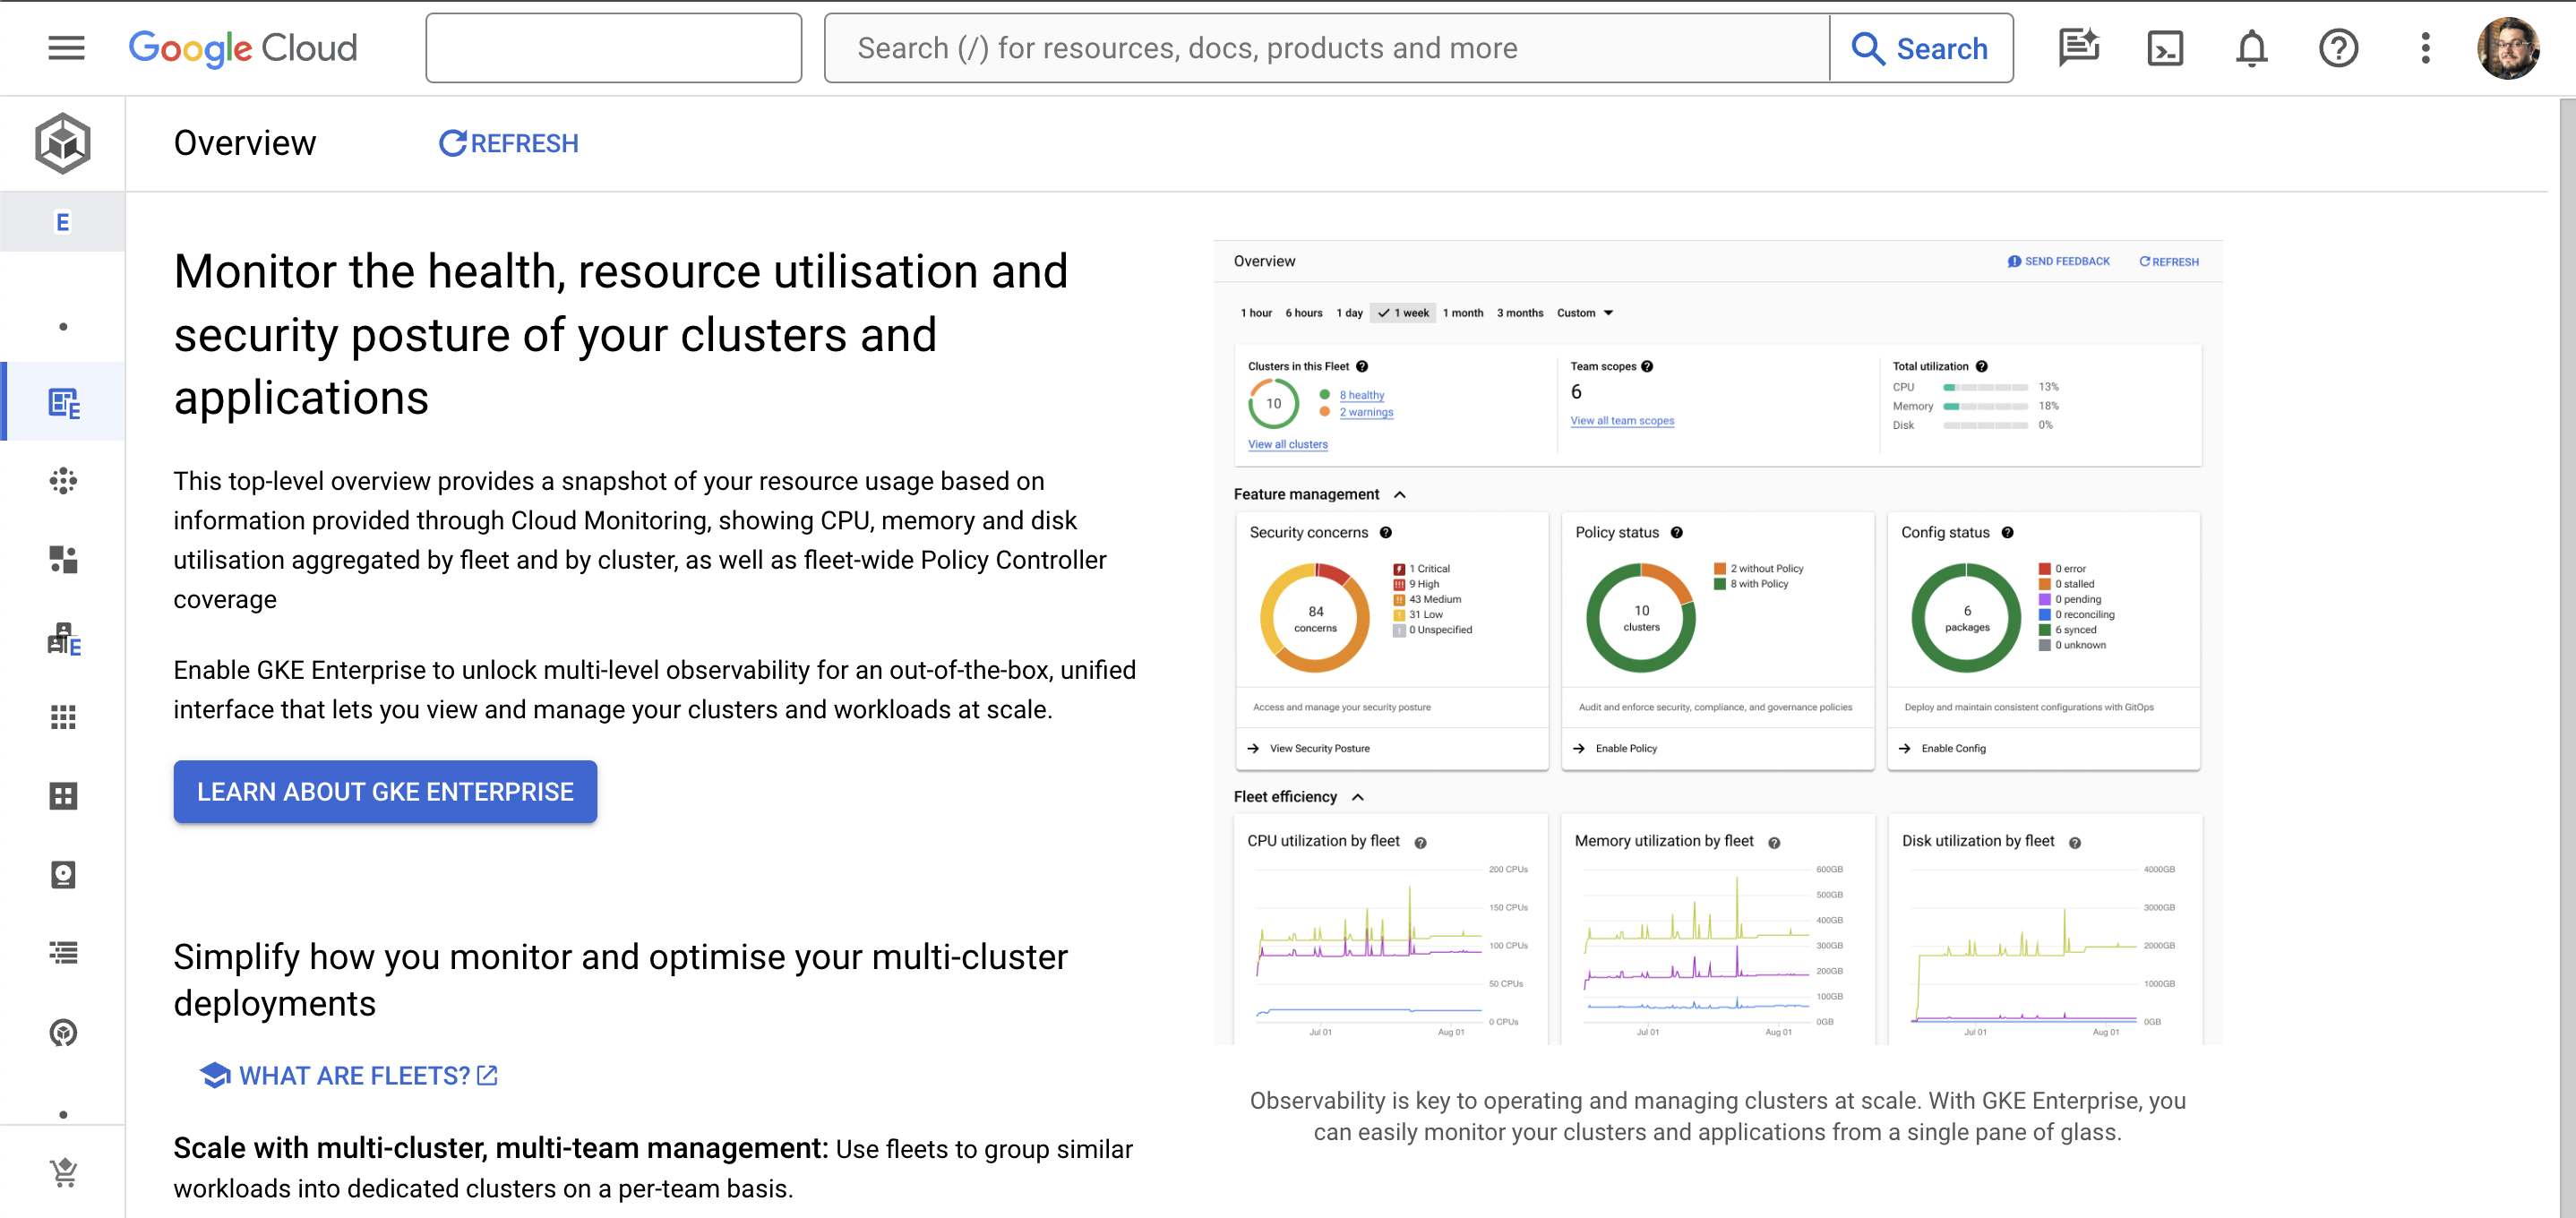
Task: Open the three-dot settings and utilities menu
Action: (x=2425, y=48)
